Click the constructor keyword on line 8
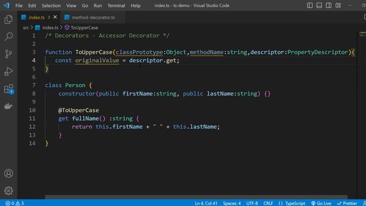 (x=77, y=94)
